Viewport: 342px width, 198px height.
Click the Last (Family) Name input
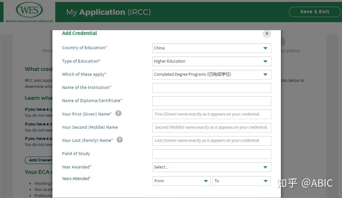pos(212,141)
